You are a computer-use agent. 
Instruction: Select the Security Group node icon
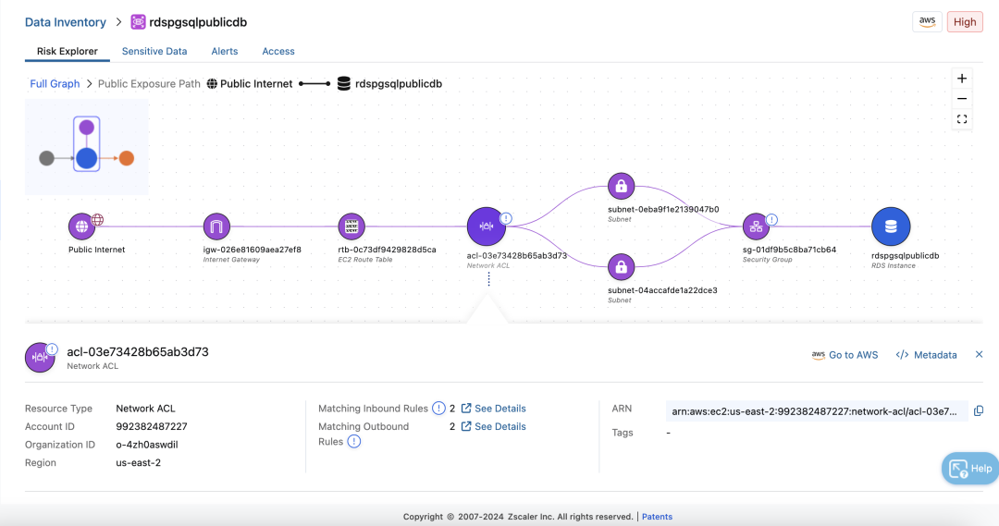[x=756, y=226]
